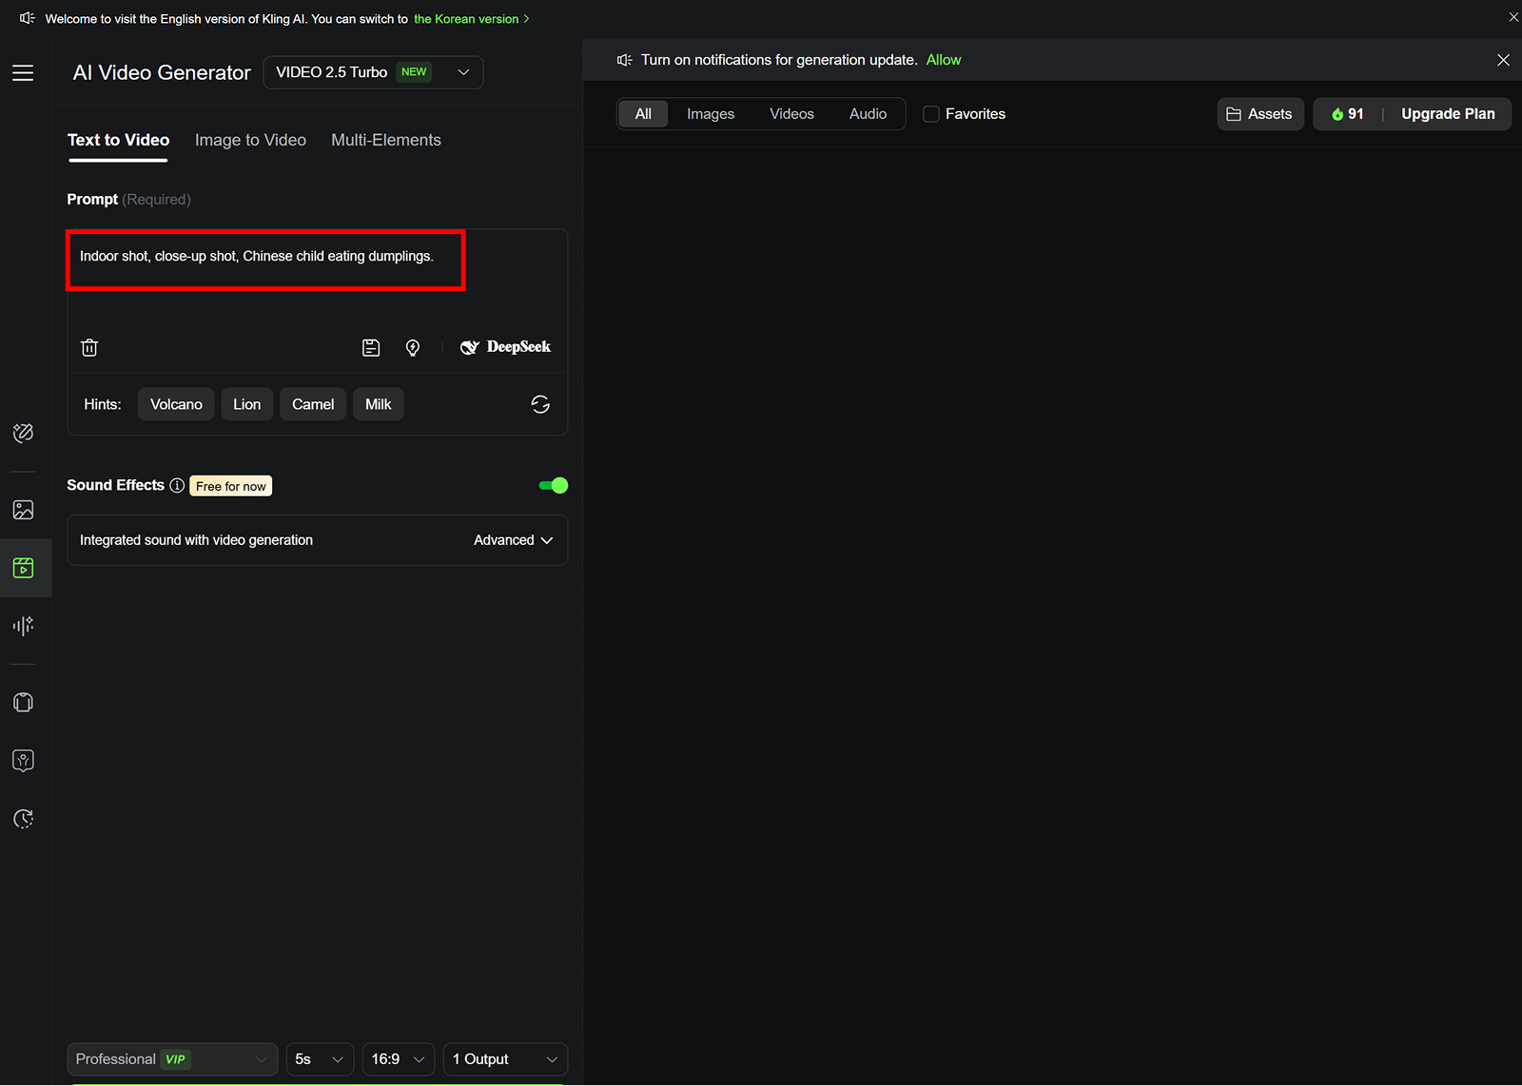This screenshot has height=1086, width=1522.
Task: Save the prompt with the save icon
Action: (371, 347)
